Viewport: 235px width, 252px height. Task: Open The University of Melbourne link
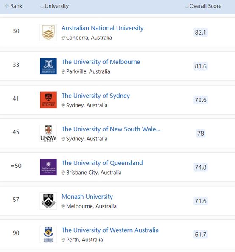tap(101, 62)
